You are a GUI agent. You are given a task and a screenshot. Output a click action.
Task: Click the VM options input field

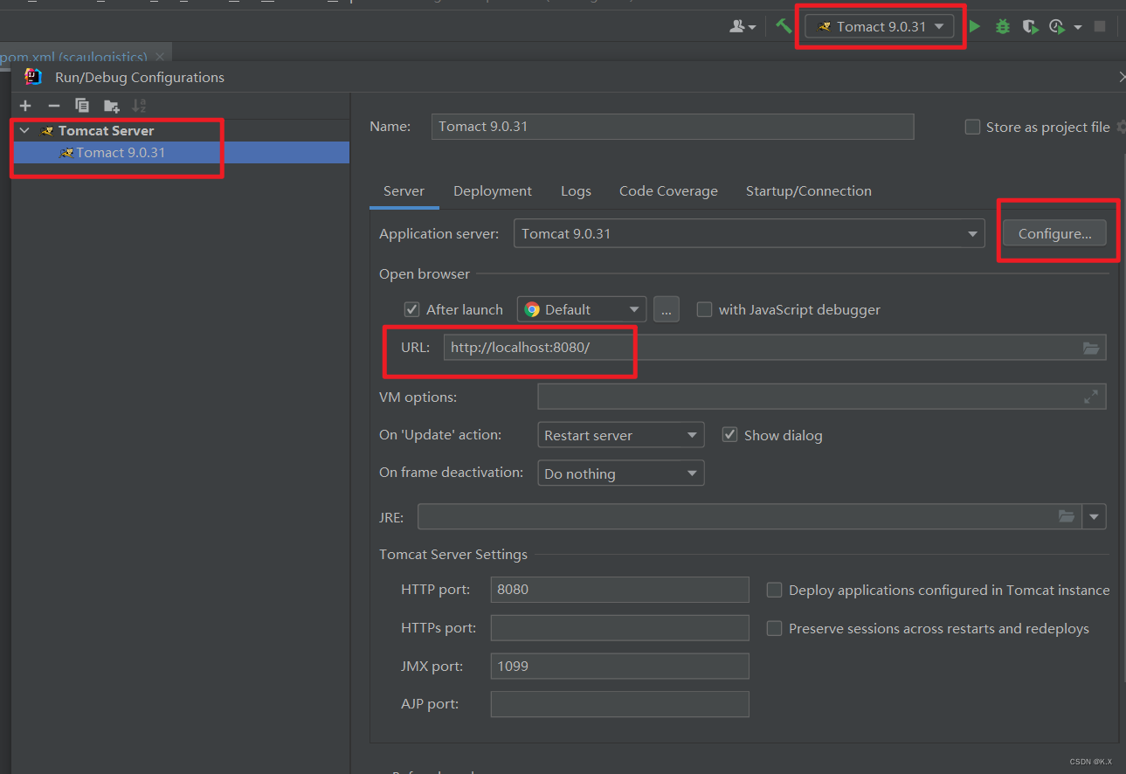(822, 397)
